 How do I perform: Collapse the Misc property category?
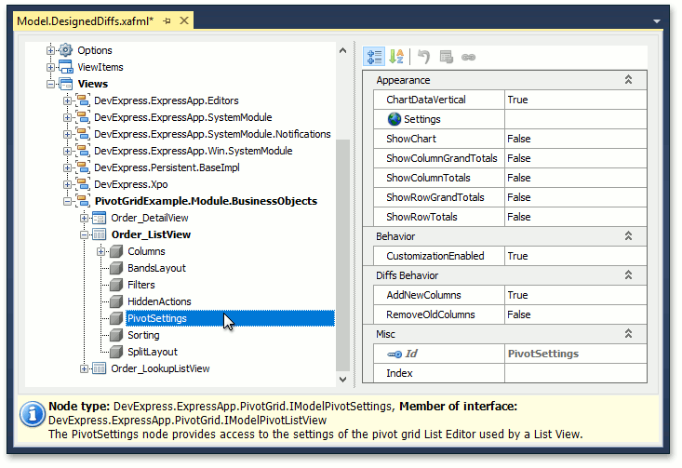(628, 334)
